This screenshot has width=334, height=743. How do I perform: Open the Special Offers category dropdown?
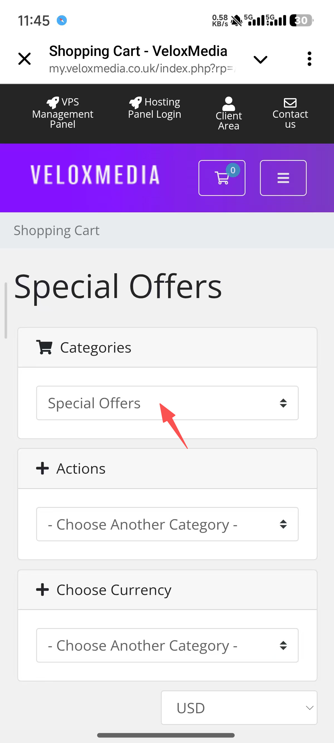[x=167, y=403]
